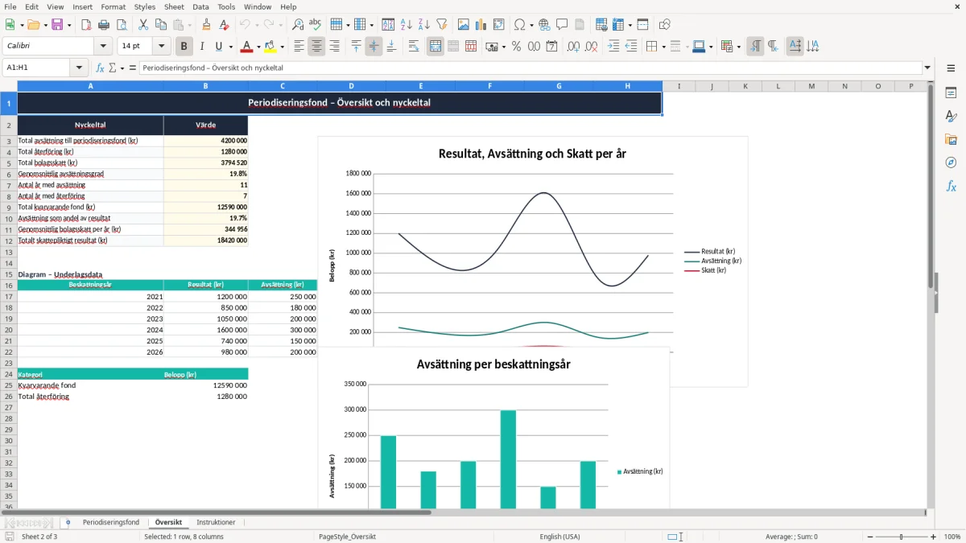Select the Avsättning per beskattningsår bar chart
The height and width of the screenshot is (543, 966).
pos(493,429)
